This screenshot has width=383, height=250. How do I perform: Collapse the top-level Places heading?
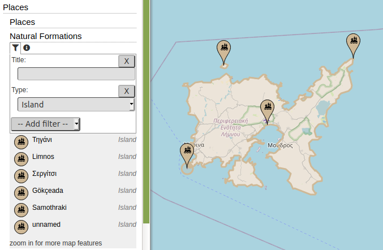click(x=16, y=7)
